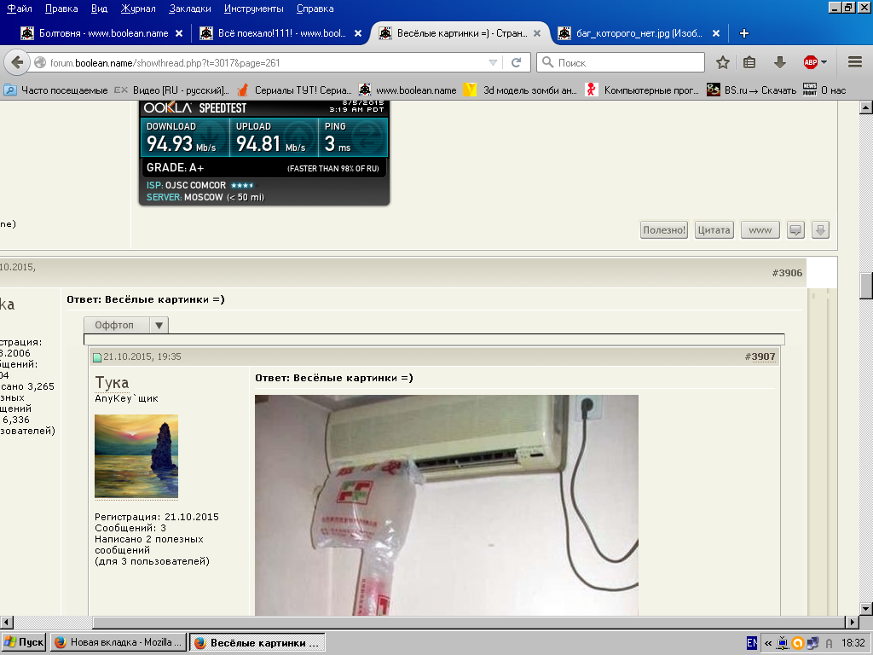Click the Adblock Plus ABP icon
Screen dimensions: 873x655
point(810,62)
